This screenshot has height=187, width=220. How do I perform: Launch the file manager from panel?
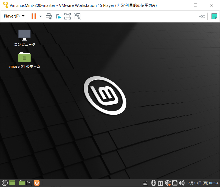(x=22, y=183)
